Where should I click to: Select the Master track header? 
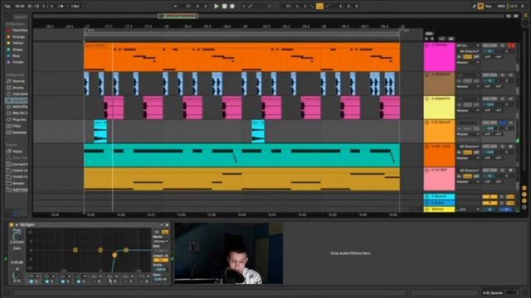(x=439, y=209)
